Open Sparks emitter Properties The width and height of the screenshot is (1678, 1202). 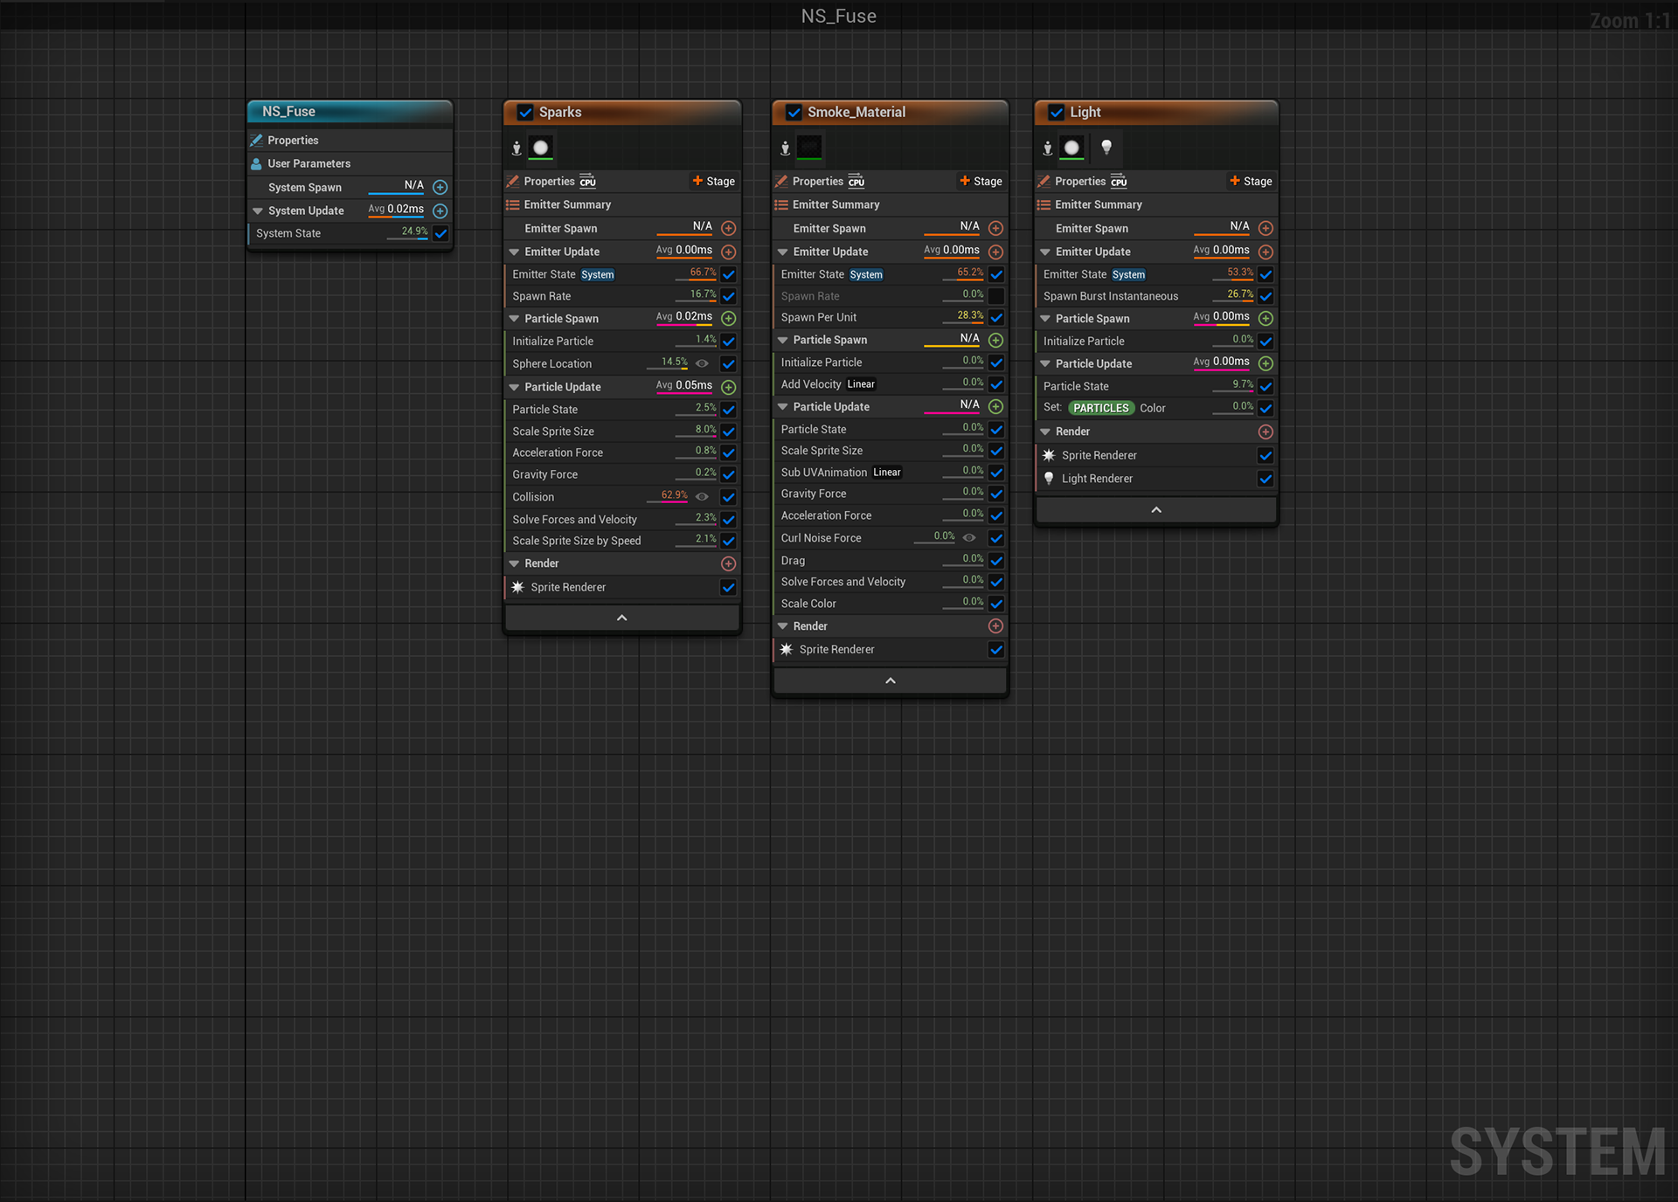549,181
